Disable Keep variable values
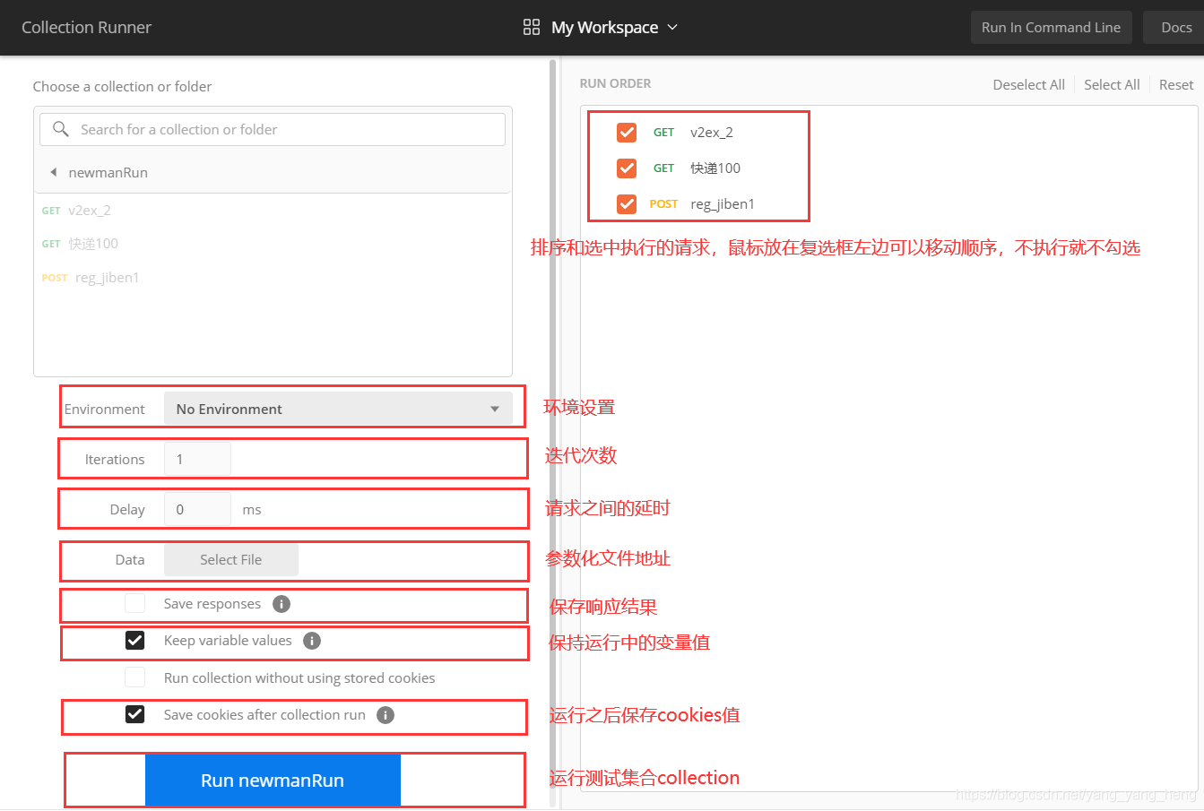Viewport: 1204px width, 811px height. [134, 640]
